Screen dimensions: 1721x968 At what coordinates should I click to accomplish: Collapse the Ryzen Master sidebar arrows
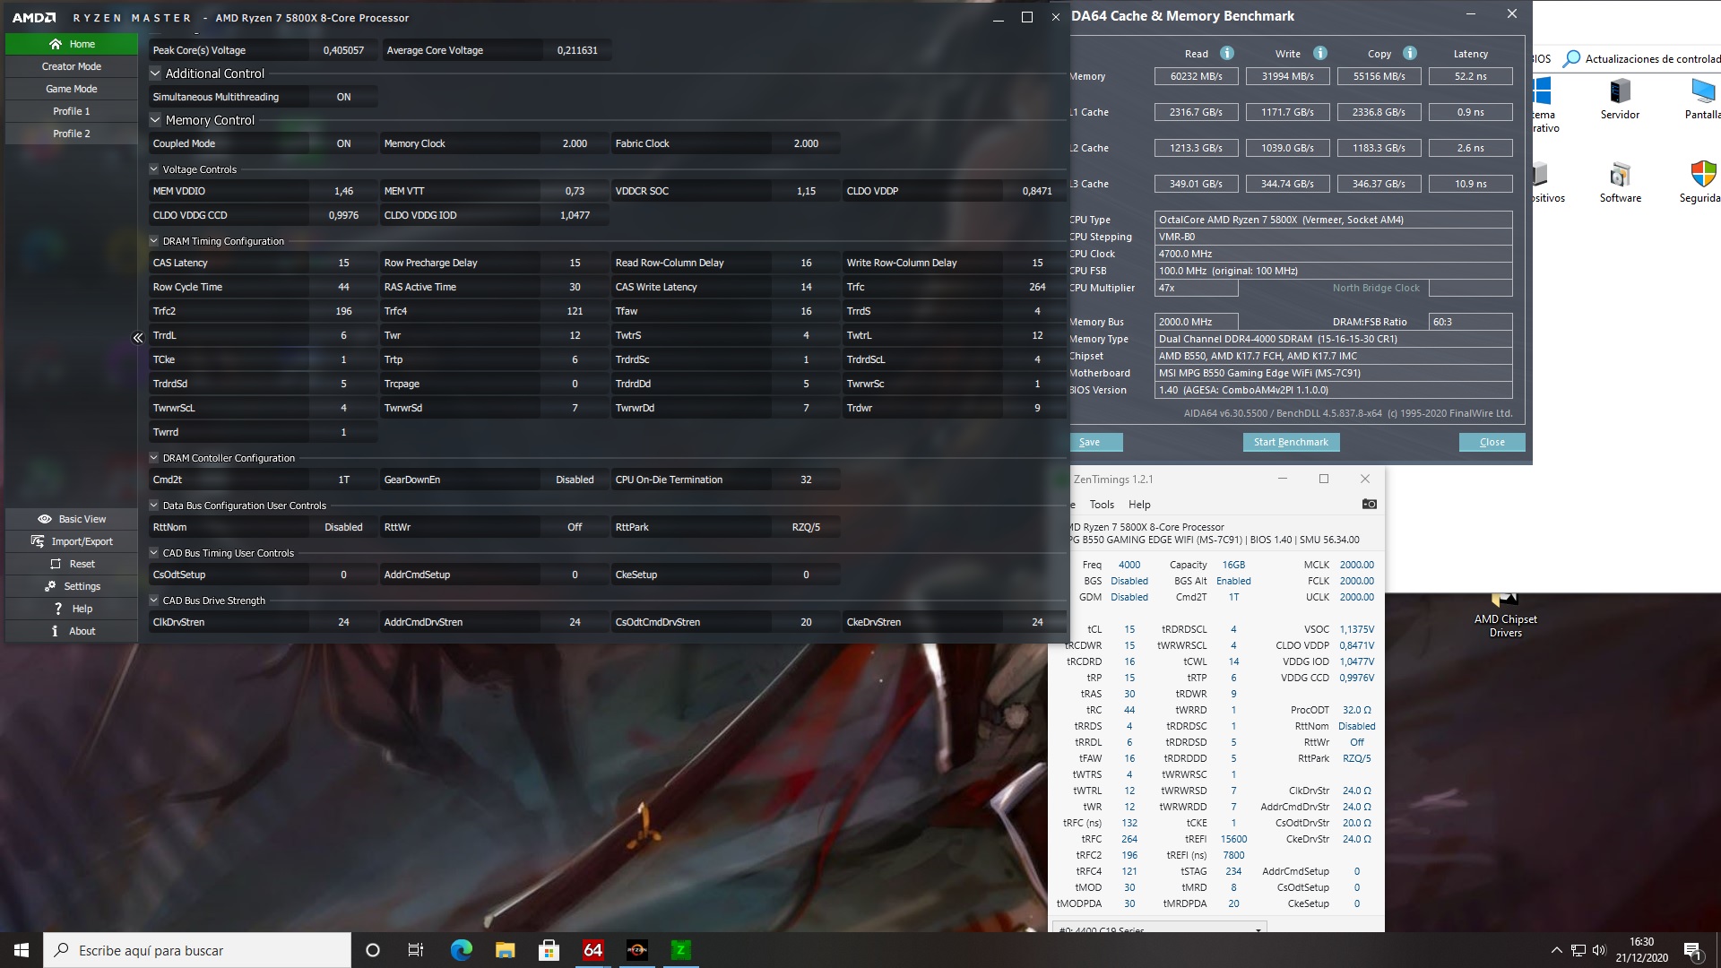[x=138, y=338]
